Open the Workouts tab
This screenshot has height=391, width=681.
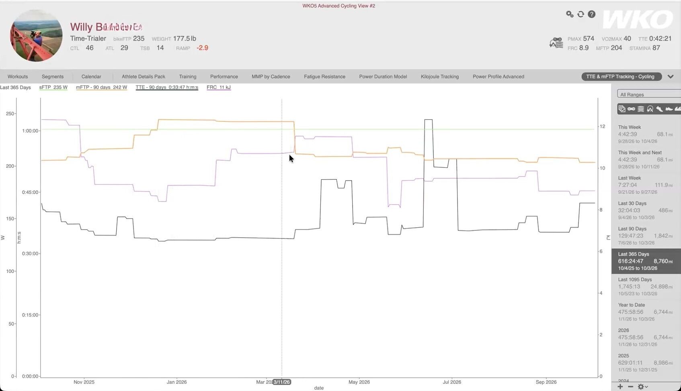[18, 77]
